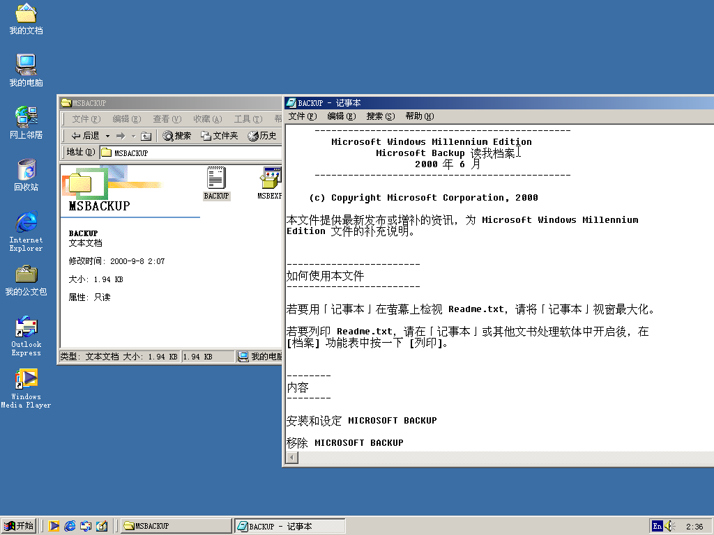This screenshot has width=714, height=535.
Task: Click 安装和设定 MICROSOFT BACKUP line
Action: tap(362, 420)
